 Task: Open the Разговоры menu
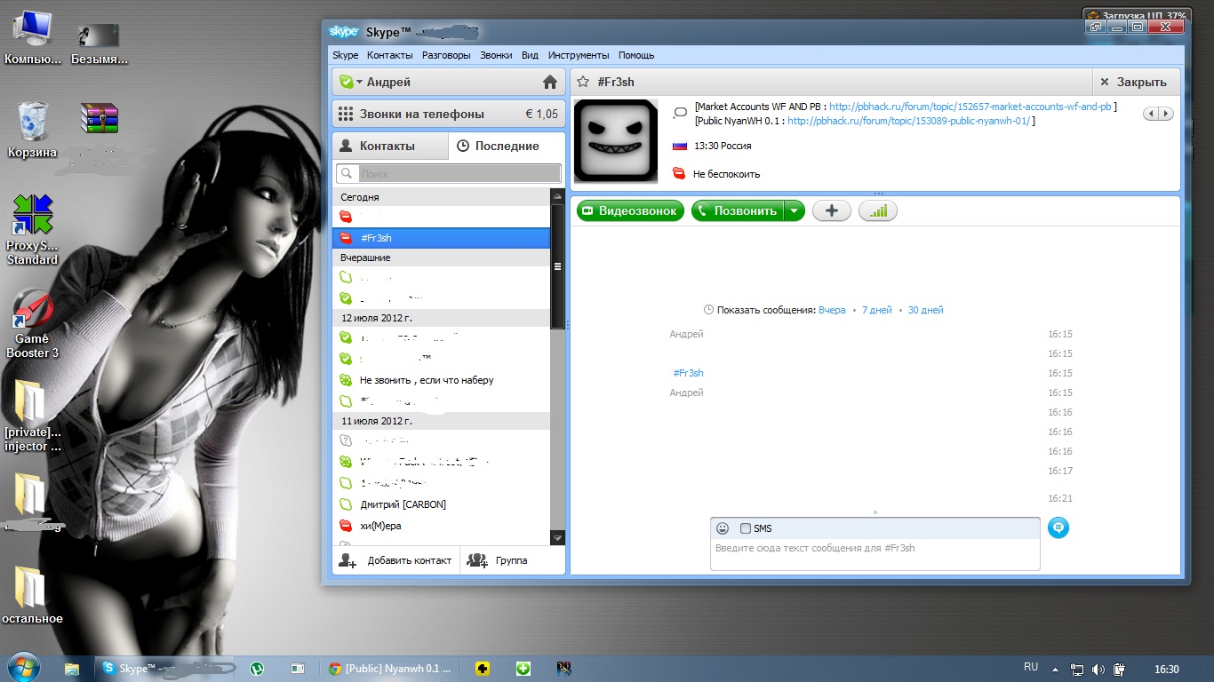446,55
